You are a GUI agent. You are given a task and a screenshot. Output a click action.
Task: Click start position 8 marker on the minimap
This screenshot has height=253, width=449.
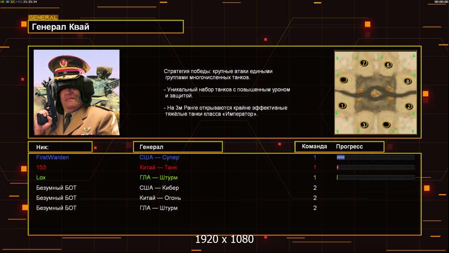[407, 81]
